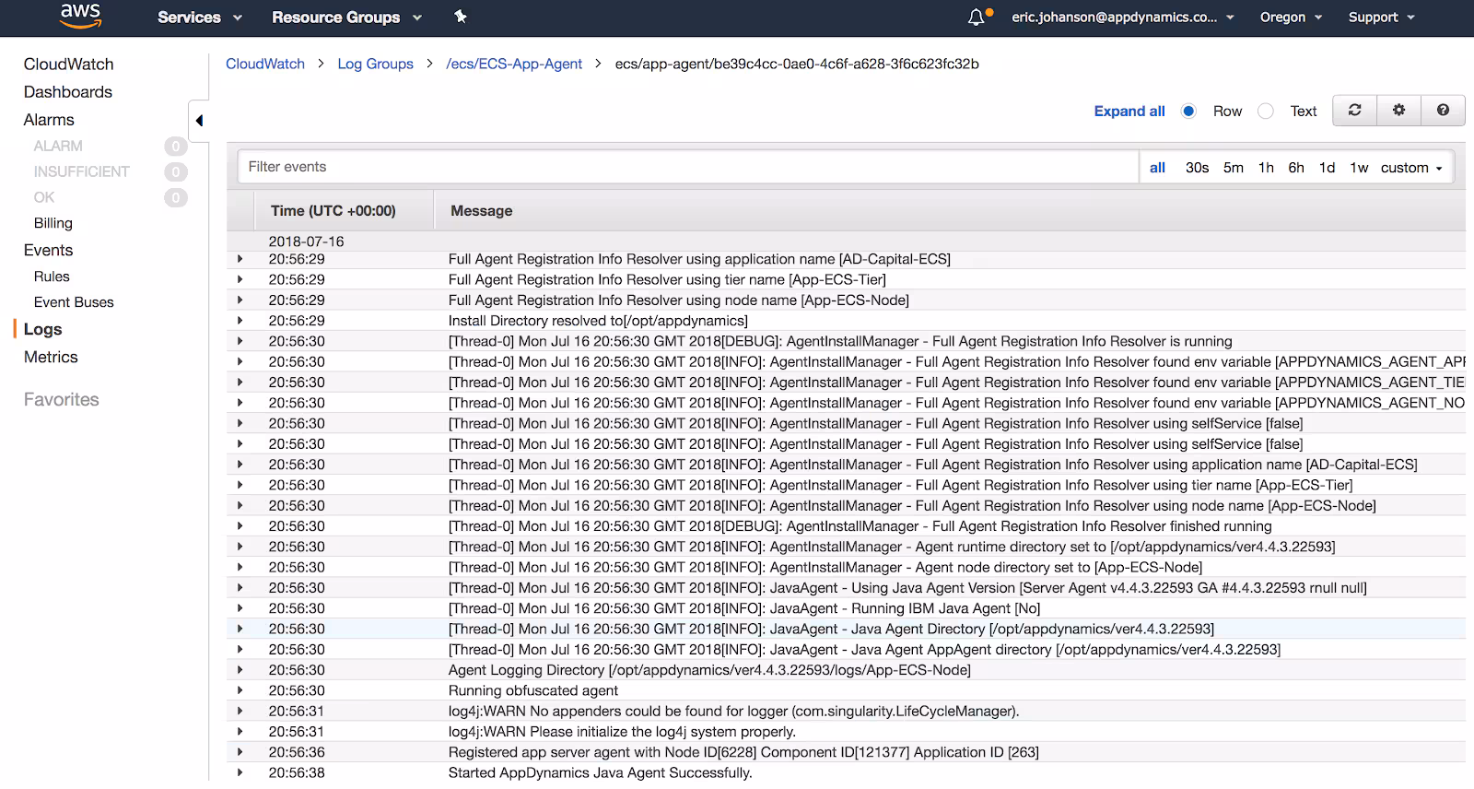Go to Log Groups breadcrumb link
The image size is (1474, 789).
(x=375, y=64)
